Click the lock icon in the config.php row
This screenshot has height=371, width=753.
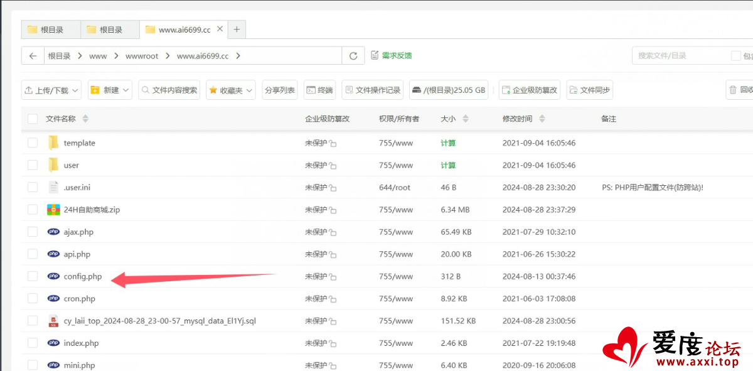point(333,277)
